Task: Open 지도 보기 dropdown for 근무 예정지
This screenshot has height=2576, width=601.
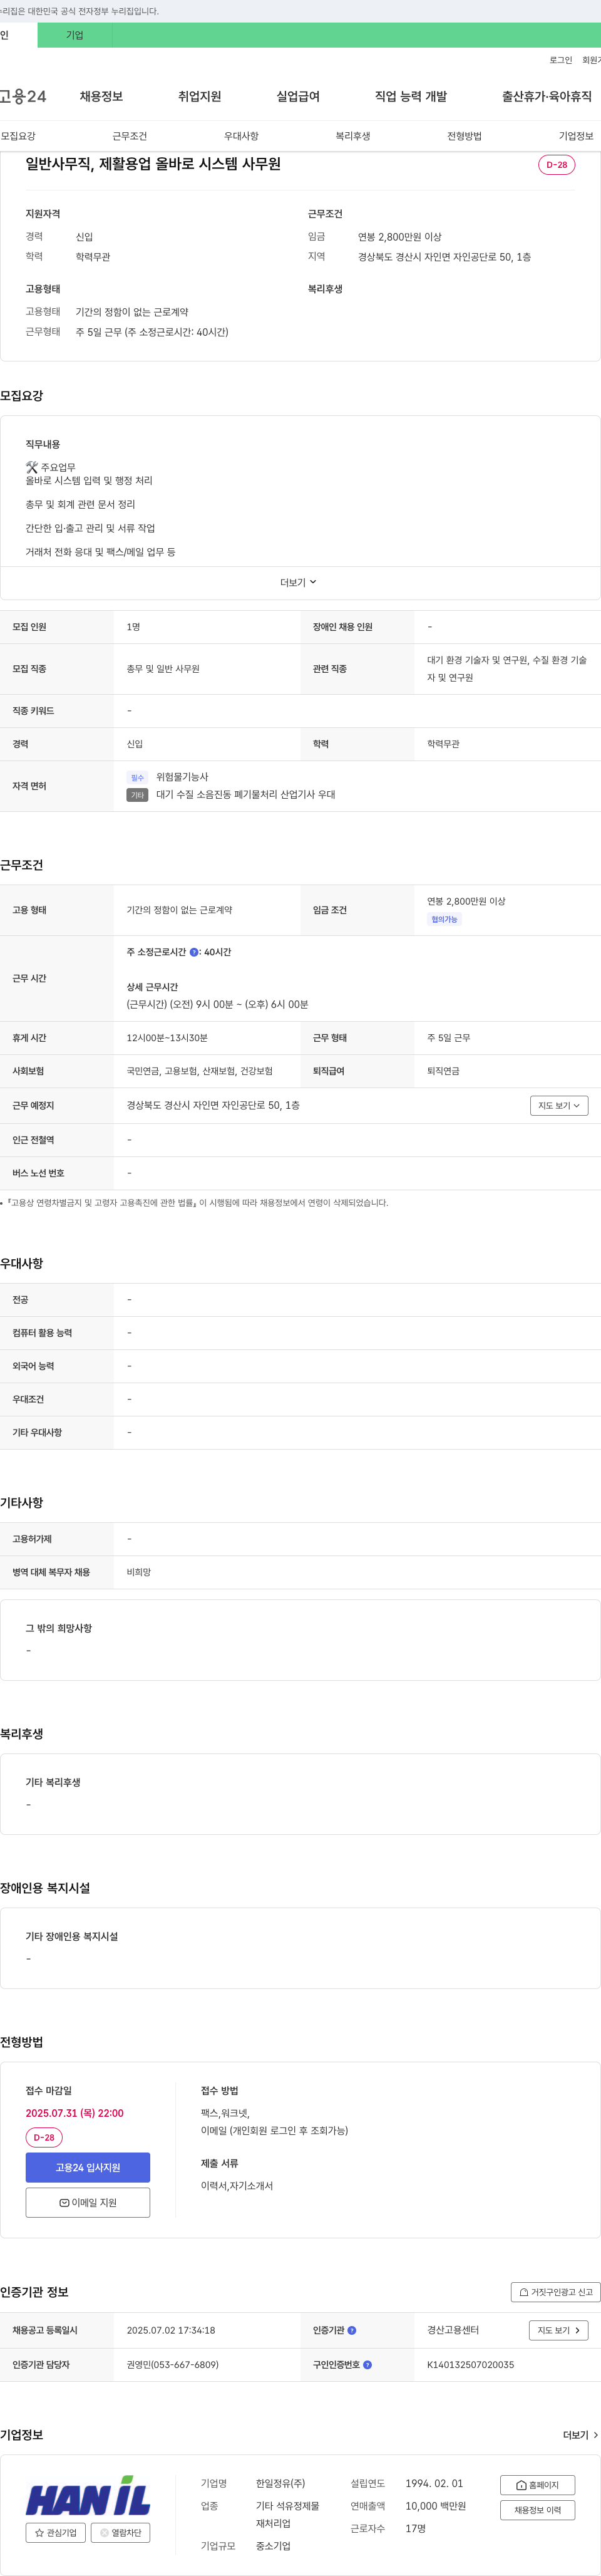Action: point(559,1105)
